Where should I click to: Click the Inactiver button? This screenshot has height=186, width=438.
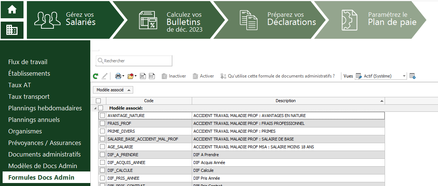coord(174,76)
